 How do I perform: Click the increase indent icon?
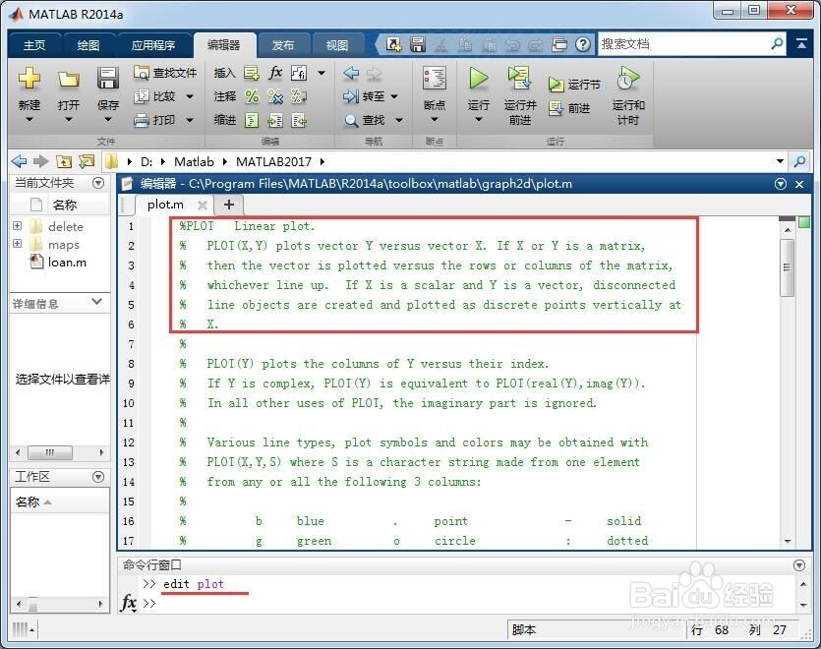coord(275,121)
